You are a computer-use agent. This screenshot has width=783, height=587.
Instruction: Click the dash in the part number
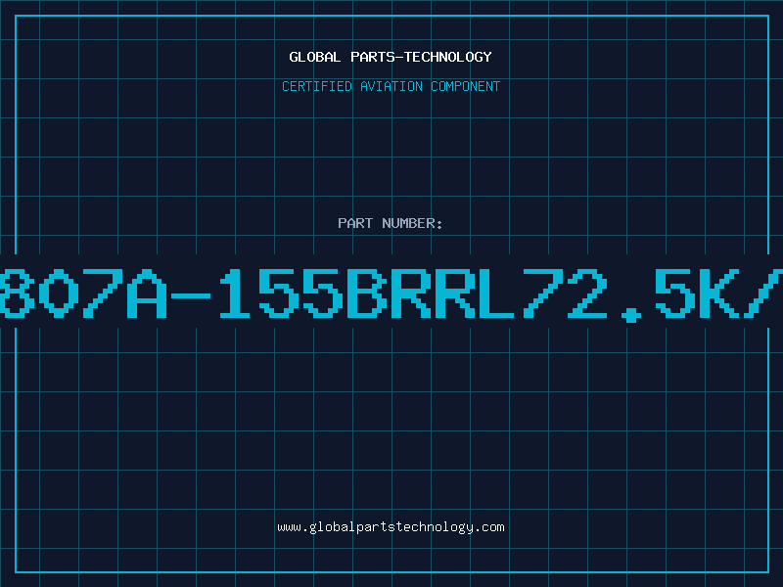[191, 296]
